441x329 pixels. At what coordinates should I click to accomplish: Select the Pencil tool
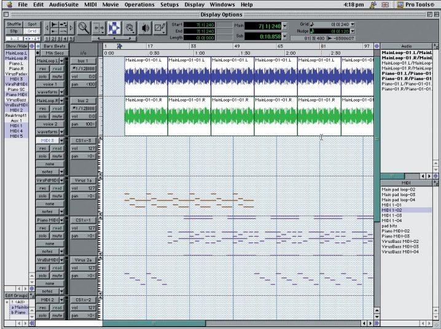[160, 28]
